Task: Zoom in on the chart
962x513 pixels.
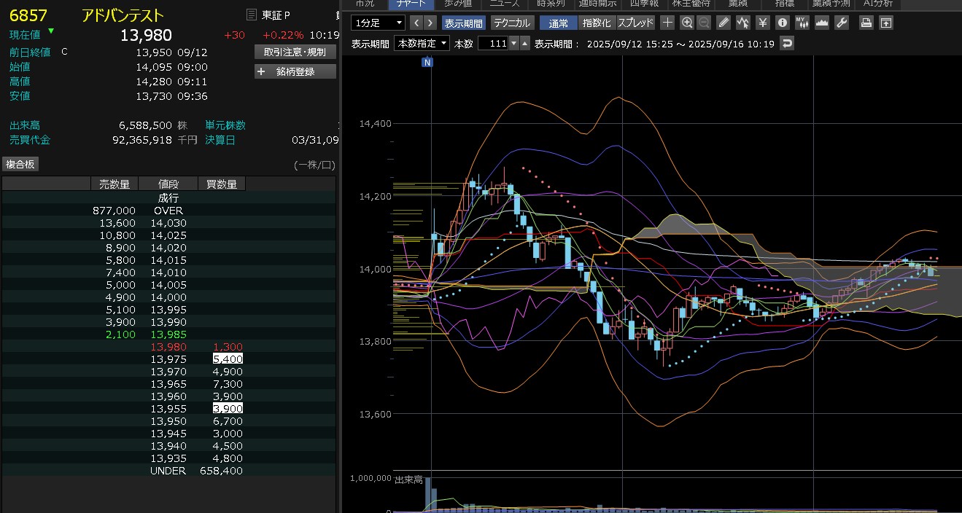Action: click(x=687, y=23)
